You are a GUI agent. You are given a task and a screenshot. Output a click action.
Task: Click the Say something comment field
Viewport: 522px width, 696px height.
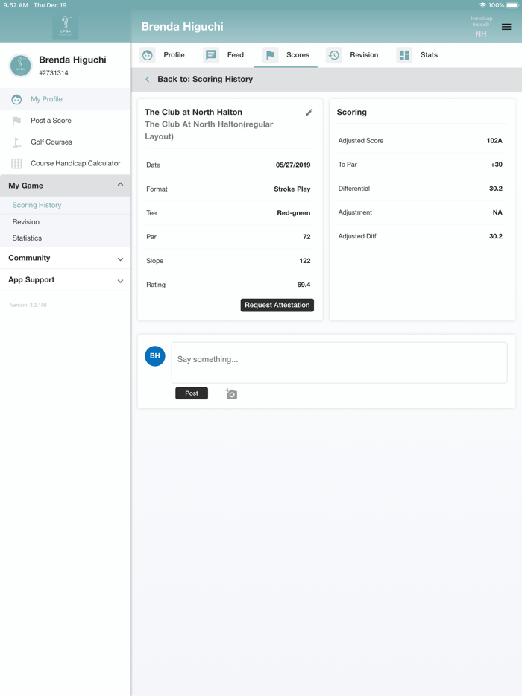pyautogui.click(x=339, y=362)
